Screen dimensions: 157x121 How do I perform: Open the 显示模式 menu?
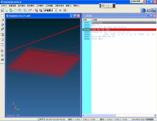coord(21,6)
